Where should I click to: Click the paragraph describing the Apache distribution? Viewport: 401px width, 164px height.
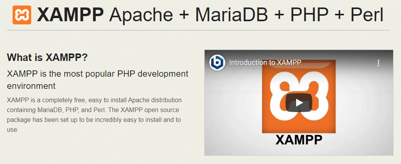click(94, 115)
